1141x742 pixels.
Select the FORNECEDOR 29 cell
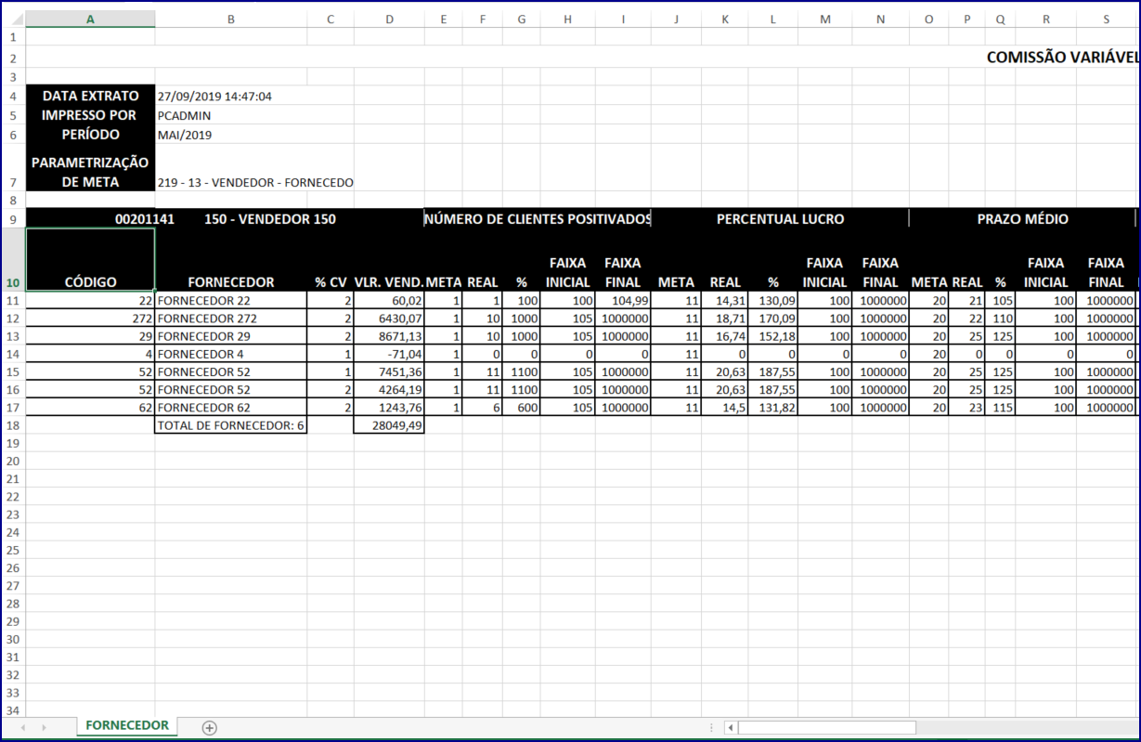coord(230,336)
